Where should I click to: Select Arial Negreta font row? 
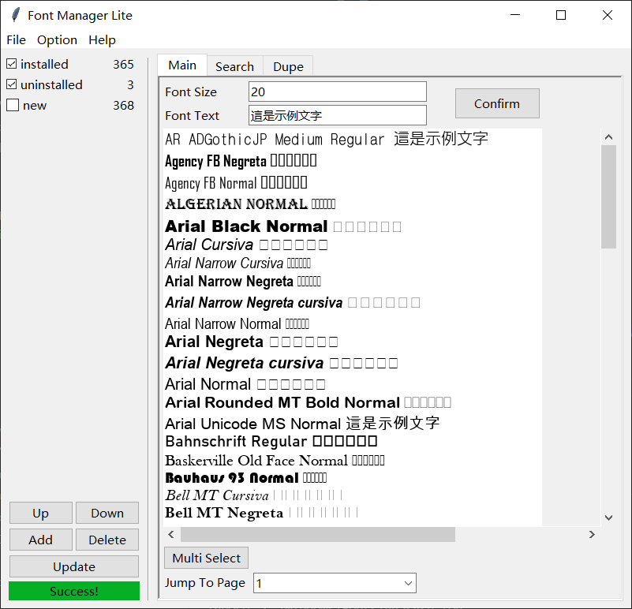[x=252, y=342]
